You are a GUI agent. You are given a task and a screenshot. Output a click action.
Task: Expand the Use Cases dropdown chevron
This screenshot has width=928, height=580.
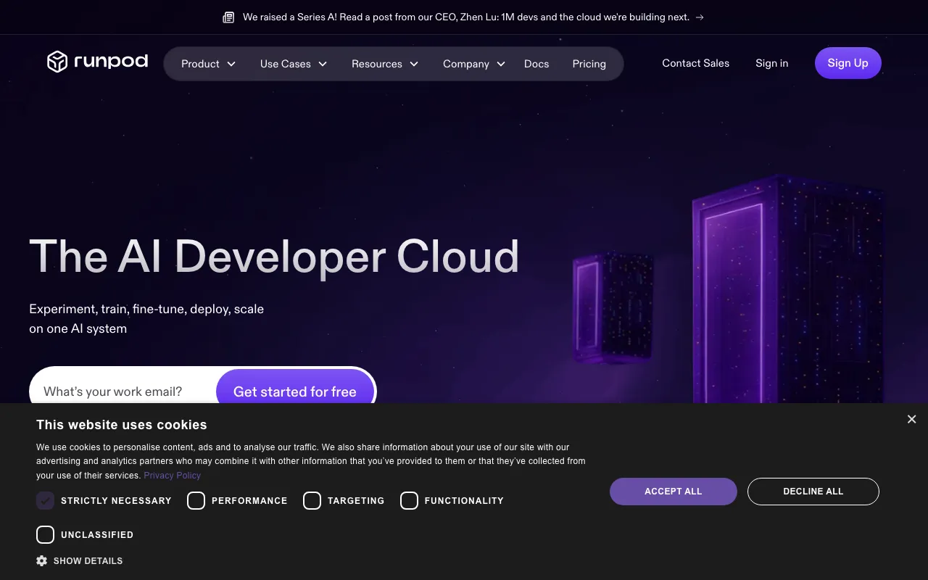[323, 64]
